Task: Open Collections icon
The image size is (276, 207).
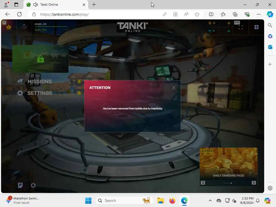Action: tap(235, 14)
